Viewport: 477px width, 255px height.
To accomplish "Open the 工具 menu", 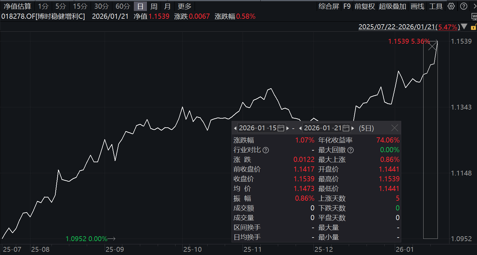I will pos(436,6).
